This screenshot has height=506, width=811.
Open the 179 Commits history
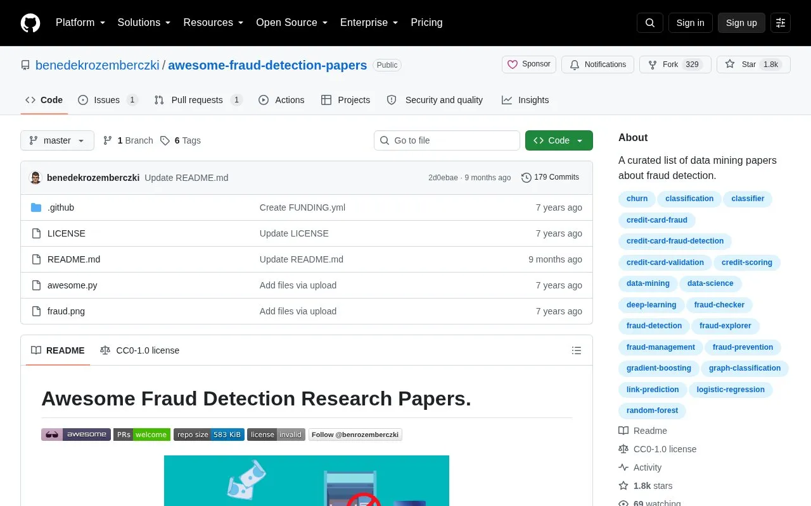[x=550, y=178]
